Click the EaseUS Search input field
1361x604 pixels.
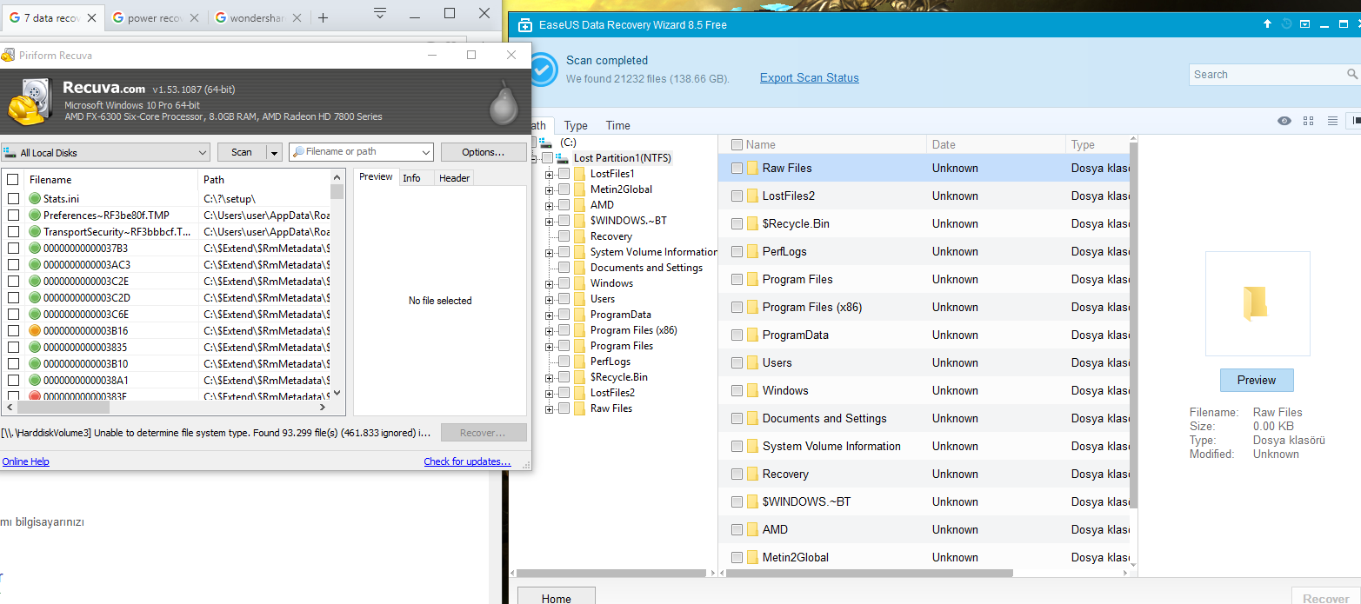1266,75
